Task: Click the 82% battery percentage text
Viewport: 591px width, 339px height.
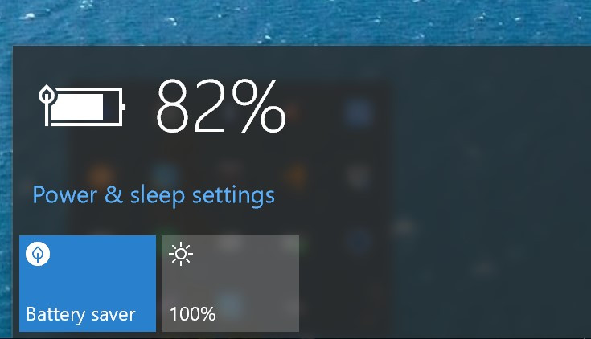Action: tap(221, 106)
